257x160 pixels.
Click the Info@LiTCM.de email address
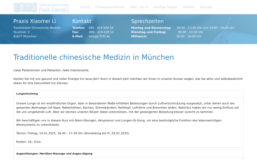(99, 36)
